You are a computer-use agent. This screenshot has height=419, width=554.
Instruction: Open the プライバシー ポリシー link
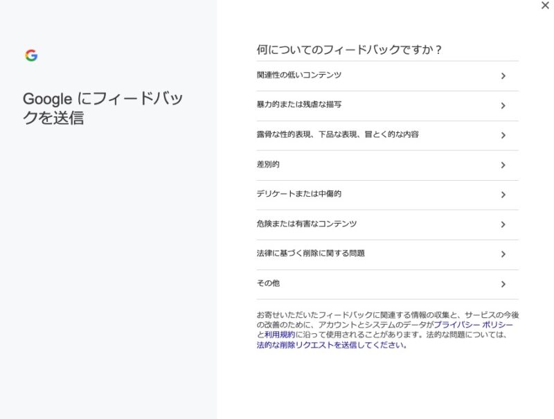coord(473,325)
